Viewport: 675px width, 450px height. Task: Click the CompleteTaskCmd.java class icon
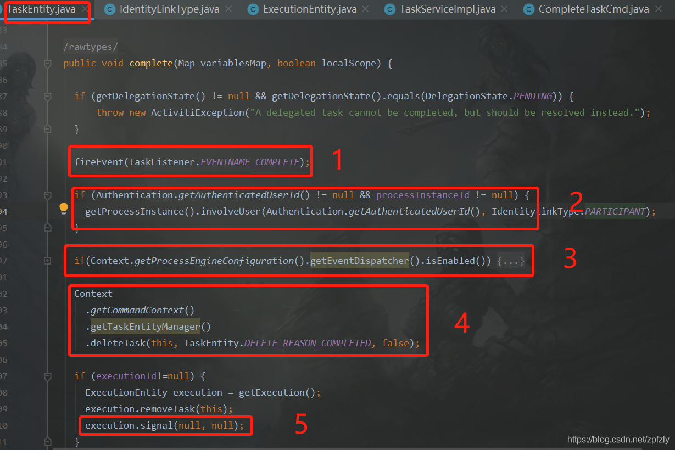point(529,9)
